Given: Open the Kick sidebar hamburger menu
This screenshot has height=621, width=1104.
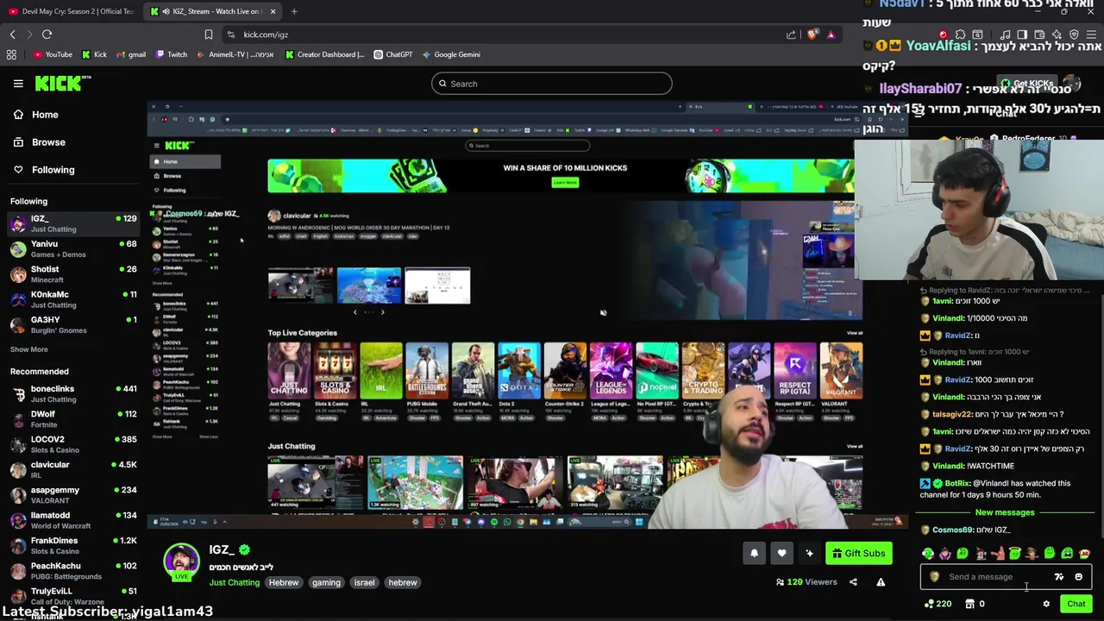Looking at the screenshot, I should point(18,84).
